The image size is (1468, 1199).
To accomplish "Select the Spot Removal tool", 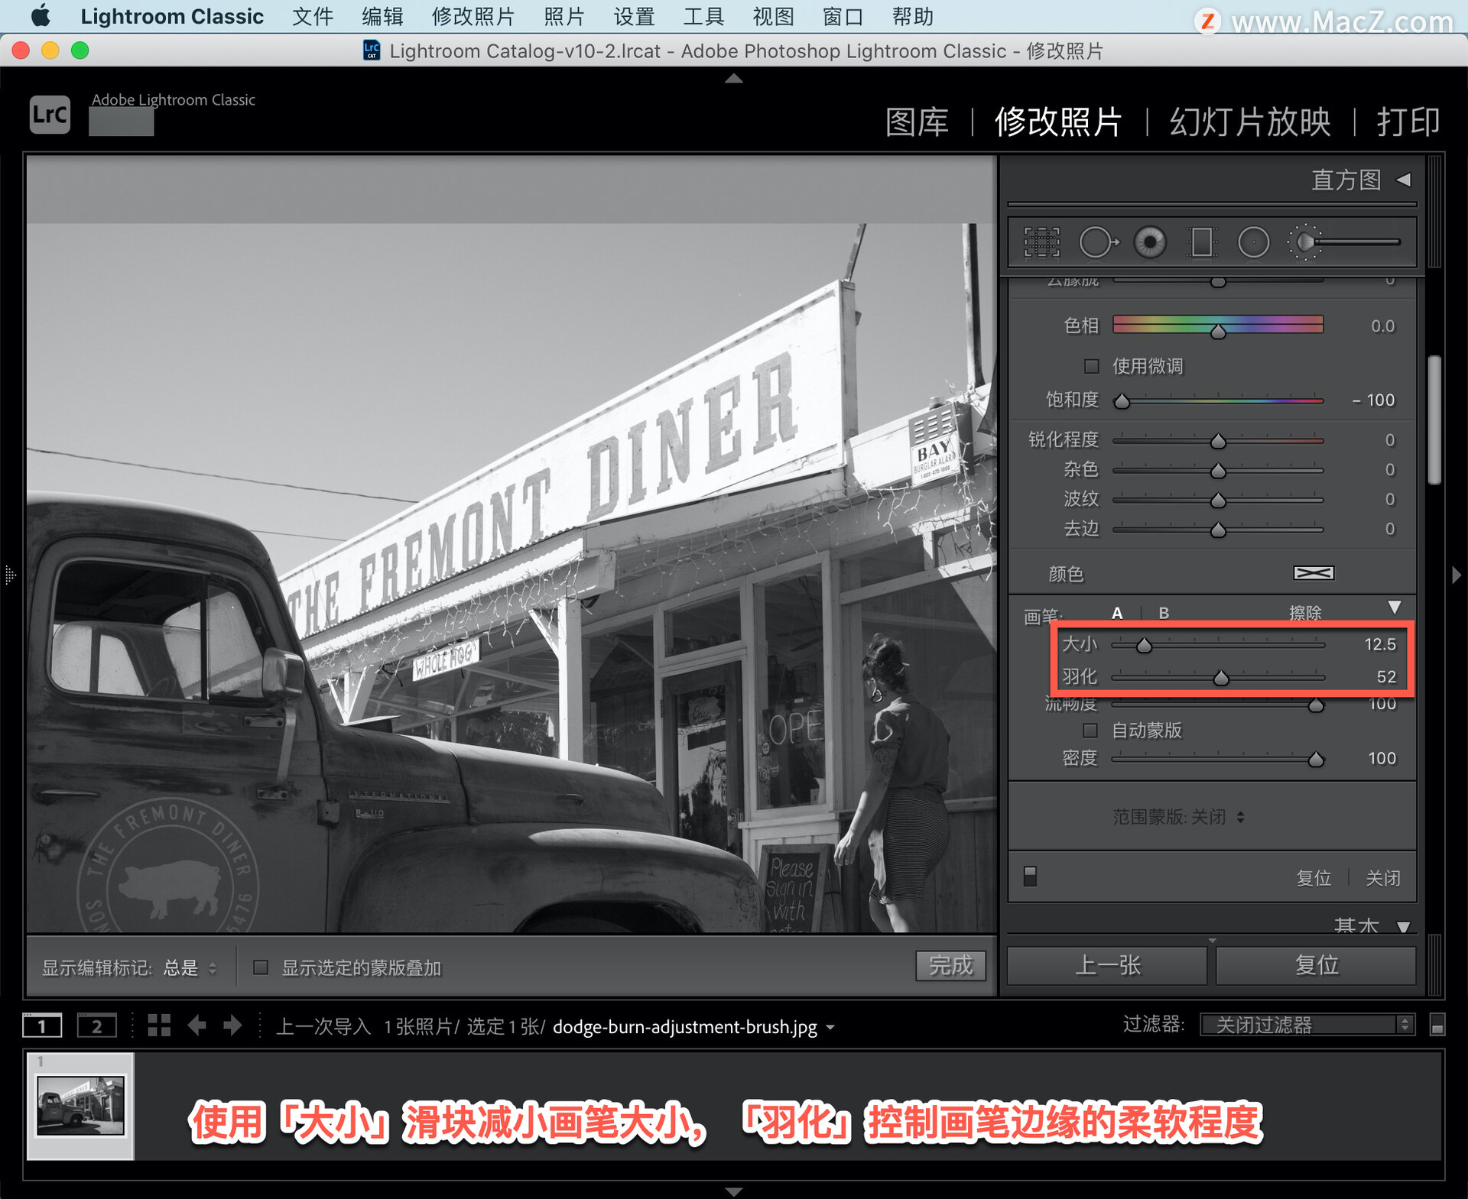I will pyautogui.click(x=1099, y=242).
